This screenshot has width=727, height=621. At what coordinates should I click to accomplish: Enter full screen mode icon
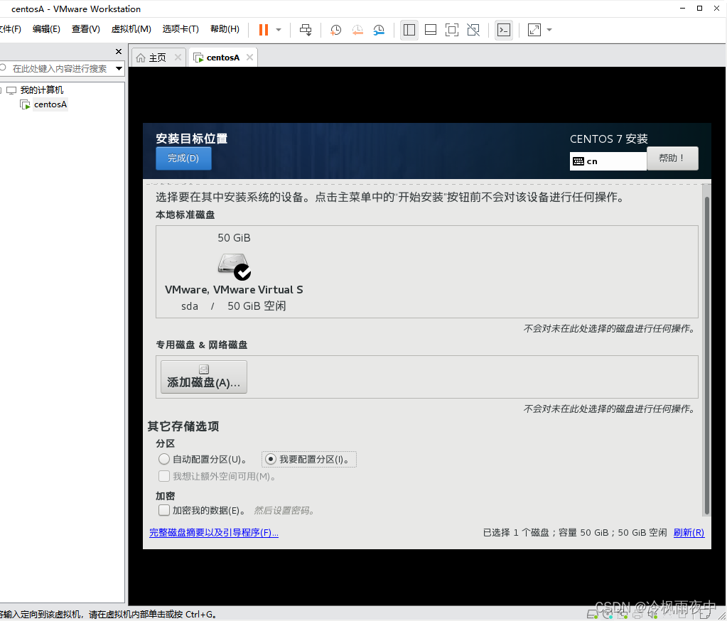[x=451, y=30]
